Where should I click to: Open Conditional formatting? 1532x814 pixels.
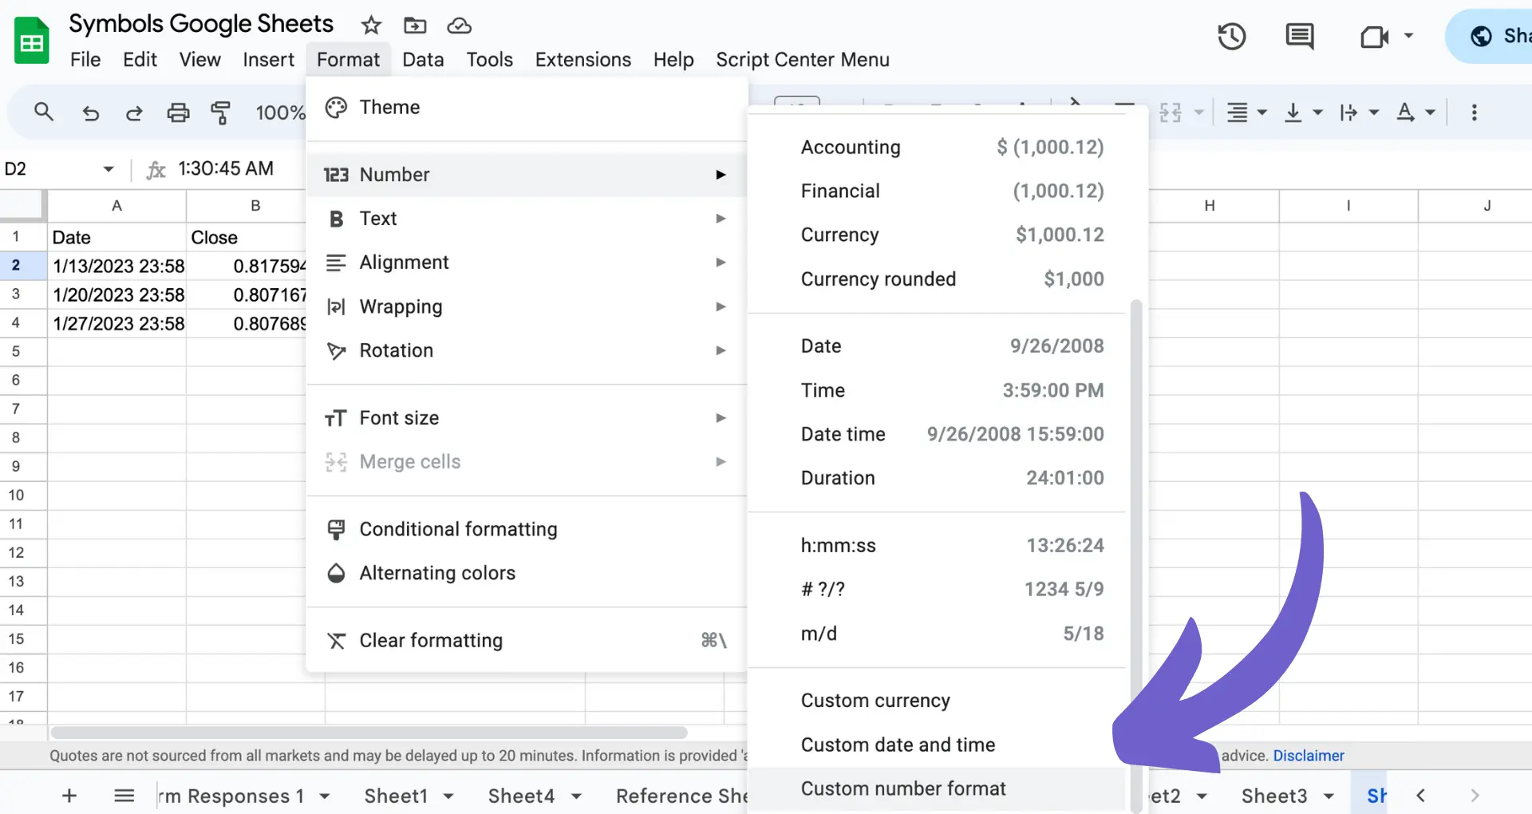pyautogui.click(x=527, y=529)
